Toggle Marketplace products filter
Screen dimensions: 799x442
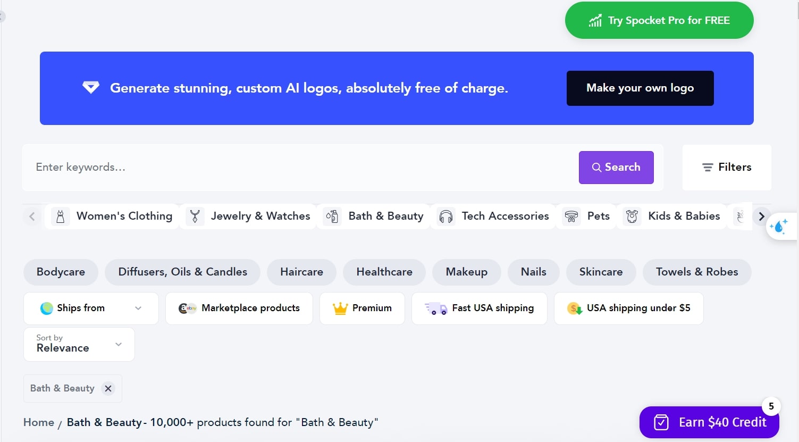239,308
